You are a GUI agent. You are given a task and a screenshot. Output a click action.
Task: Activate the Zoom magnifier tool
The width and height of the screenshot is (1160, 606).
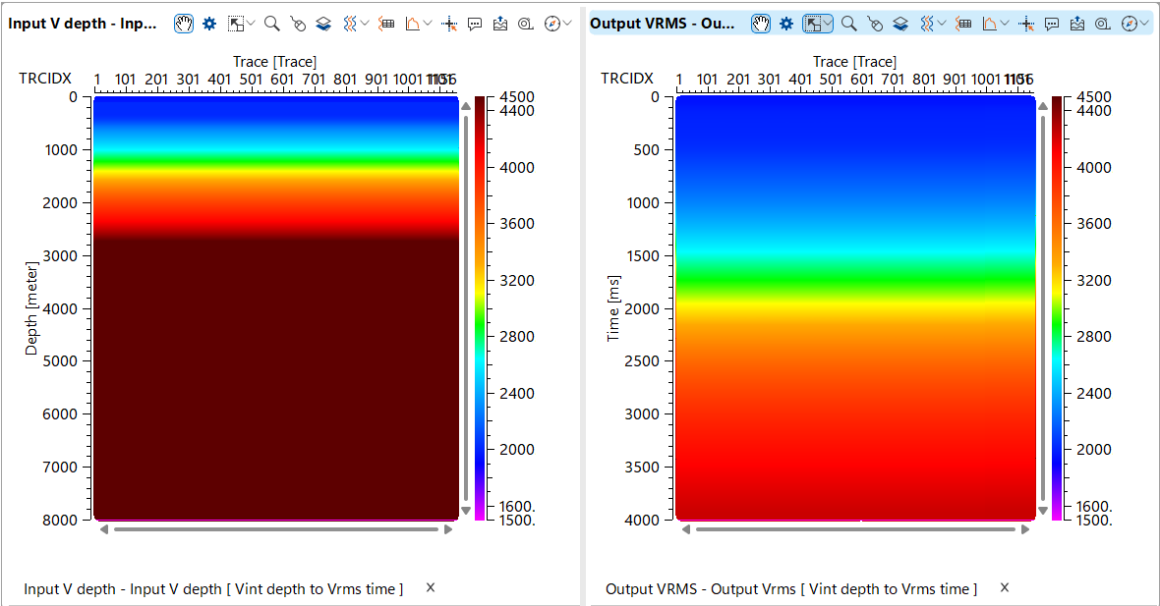click(270, 23)
